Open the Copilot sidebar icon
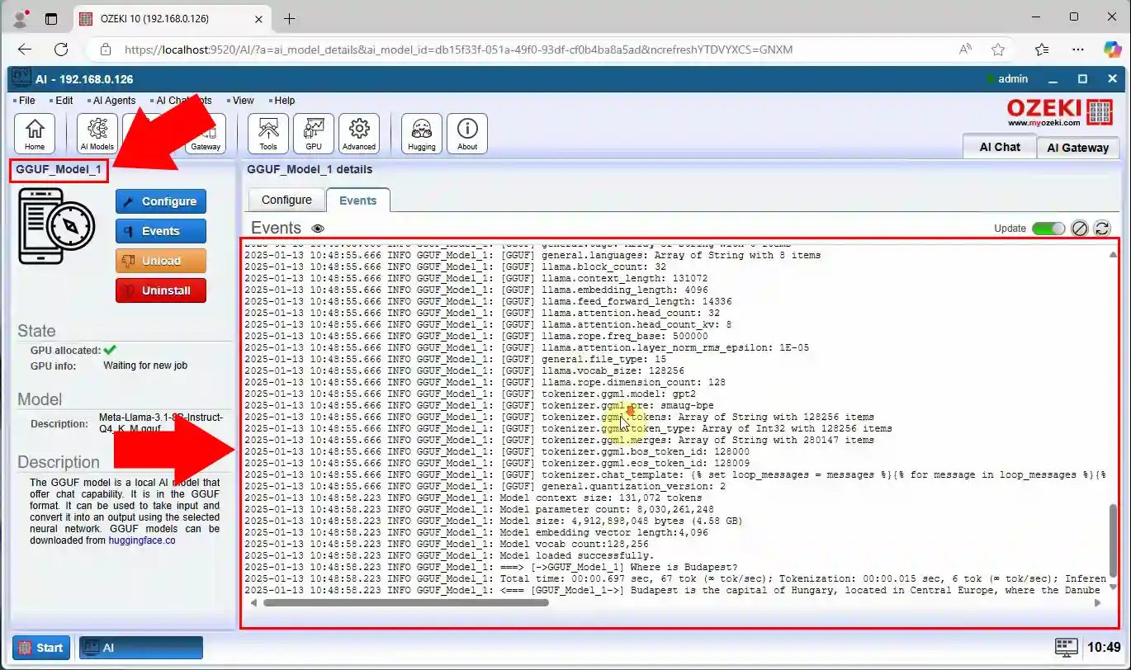 pos(1112,50)
